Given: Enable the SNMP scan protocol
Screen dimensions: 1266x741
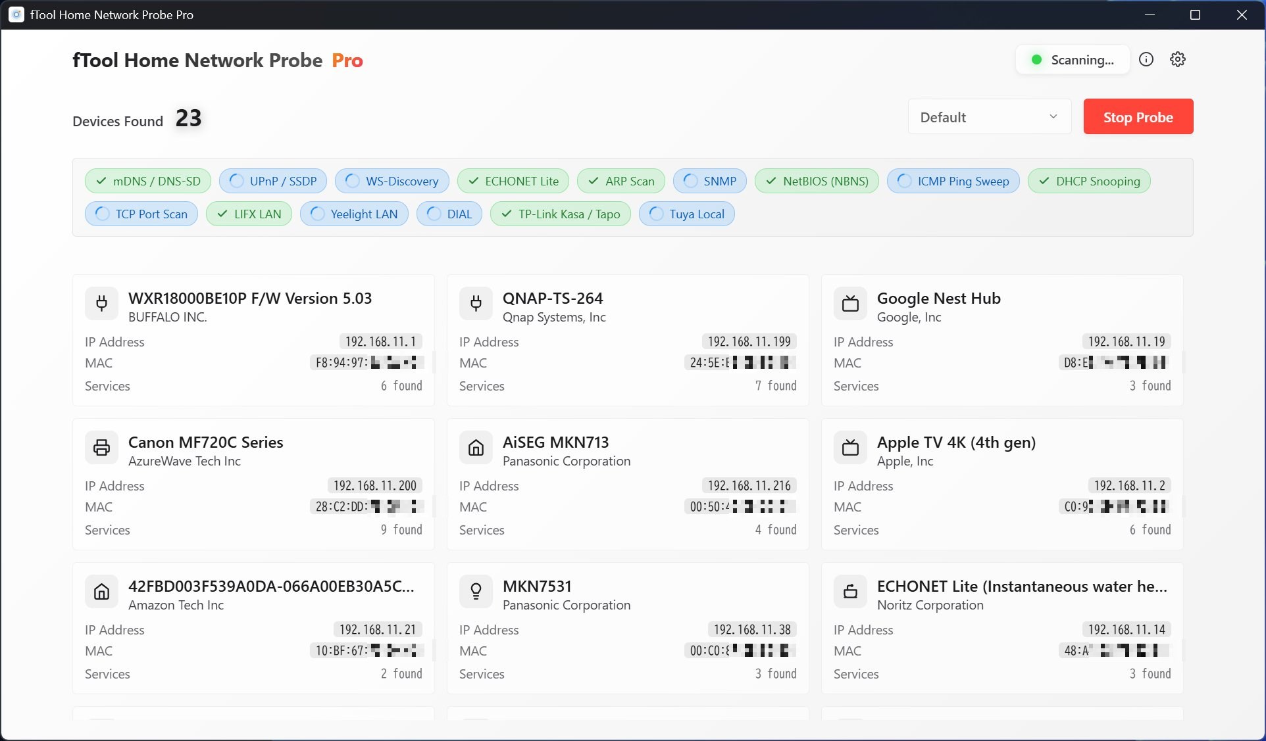Looking at the screenshot, I should tap(710, 181).
